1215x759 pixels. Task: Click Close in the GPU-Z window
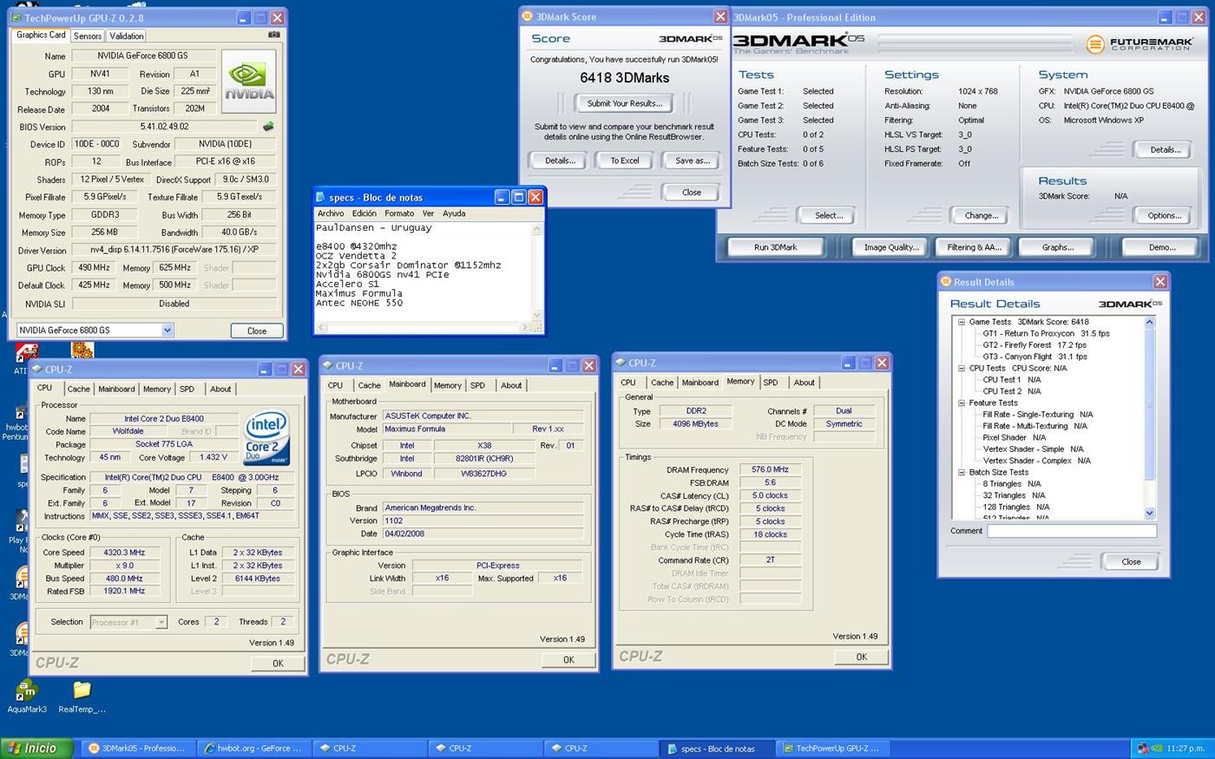(257, 330)
